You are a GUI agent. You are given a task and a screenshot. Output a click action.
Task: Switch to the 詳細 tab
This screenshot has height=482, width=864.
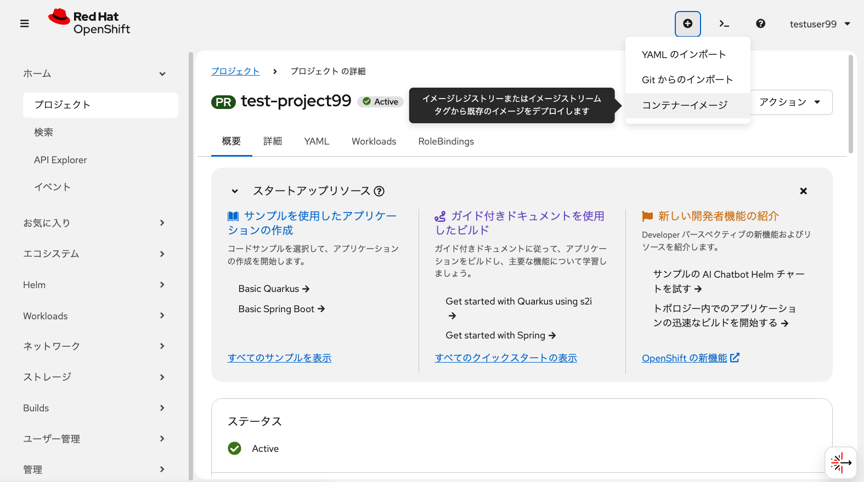point(273,141)
